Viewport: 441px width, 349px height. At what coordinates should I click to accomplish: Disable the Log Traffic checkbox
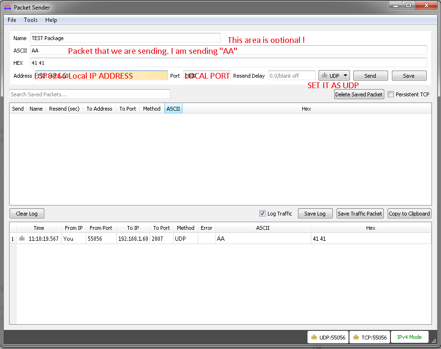(x=262, y=214)
